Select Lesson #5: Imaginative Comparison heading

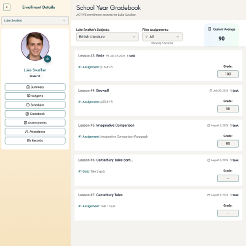[x=106, y=125]
